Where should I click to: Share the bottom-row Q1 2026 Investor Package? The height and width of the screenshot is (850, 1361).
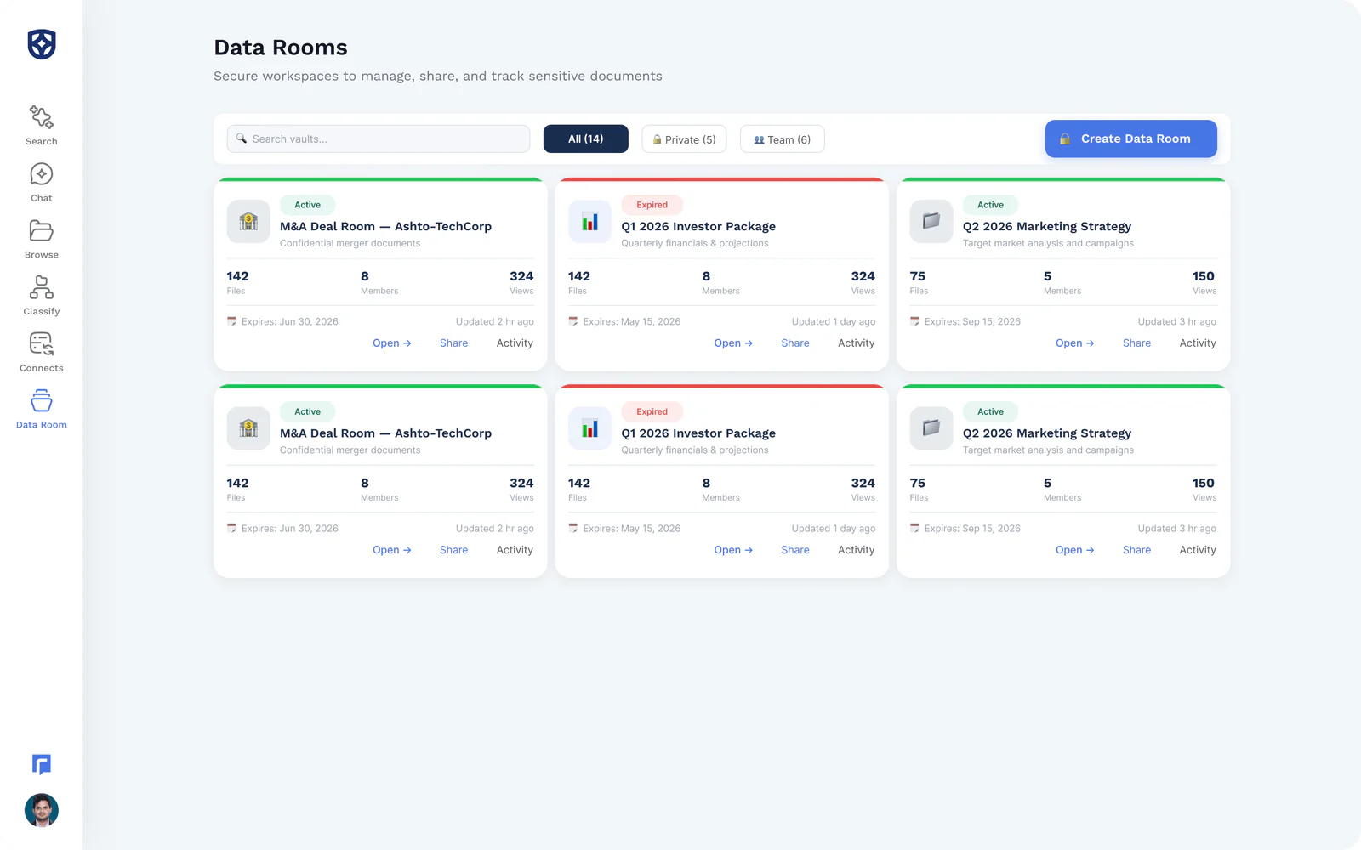click(795, 550)
